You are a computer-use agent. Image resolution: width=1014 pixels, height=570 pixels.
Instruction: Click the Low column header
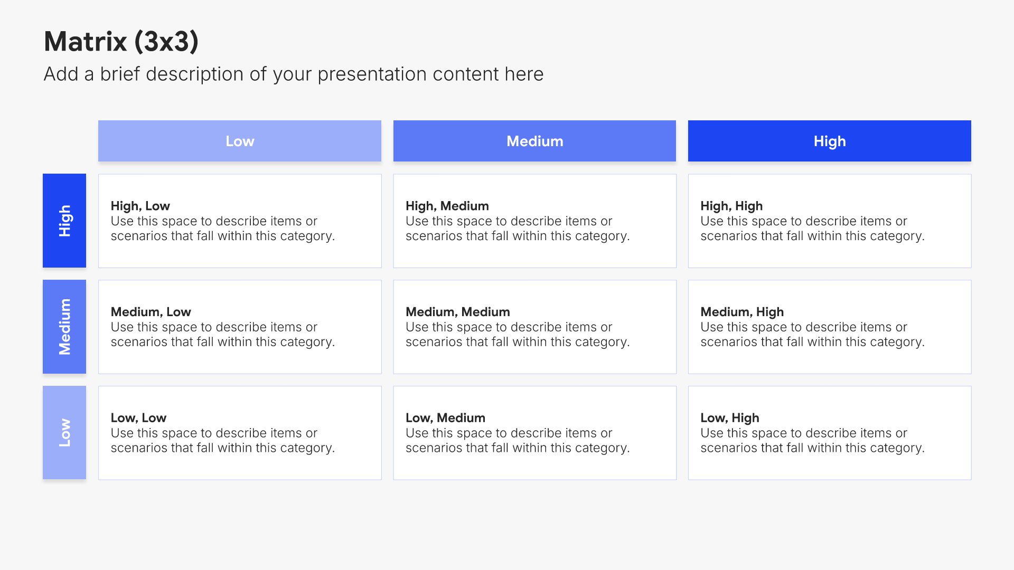pos(240,141)
